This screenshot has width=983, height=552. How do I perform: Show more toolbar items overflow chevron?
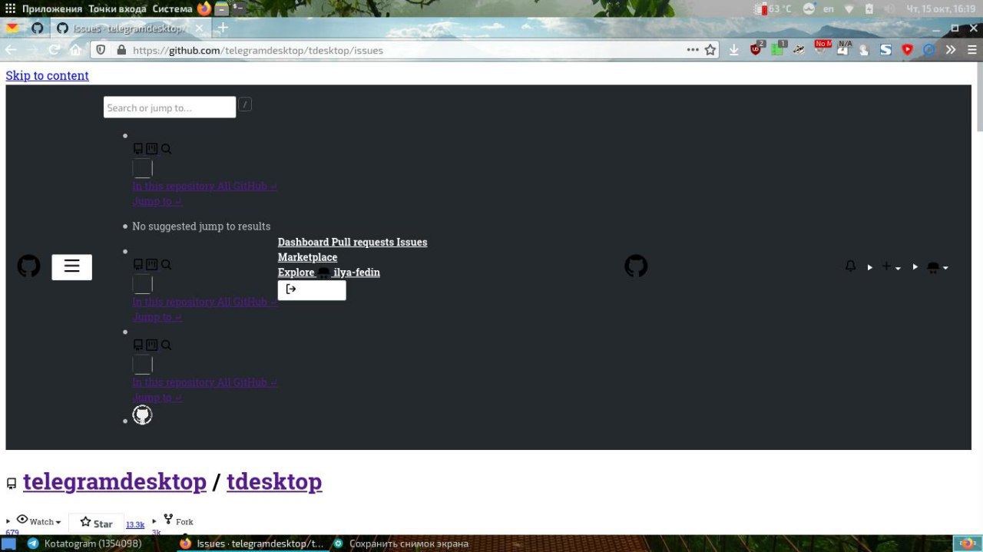pos(951,50)
